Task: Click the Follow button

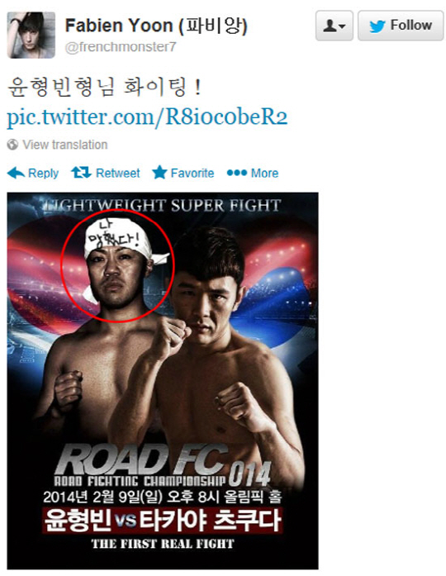Action: (x=401, y=26)
